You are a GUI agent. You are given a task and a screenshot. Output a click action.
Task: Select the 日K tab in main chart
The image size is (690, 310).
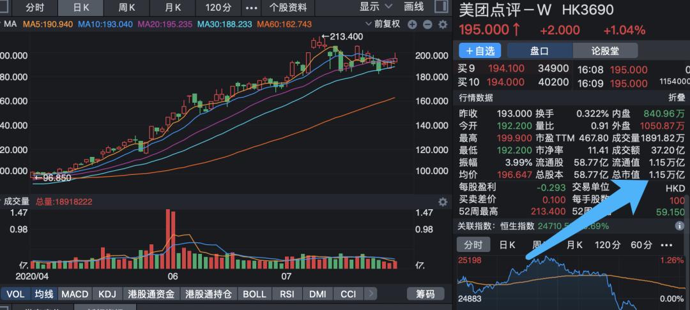pyautogui.click(x=80, y=8)
